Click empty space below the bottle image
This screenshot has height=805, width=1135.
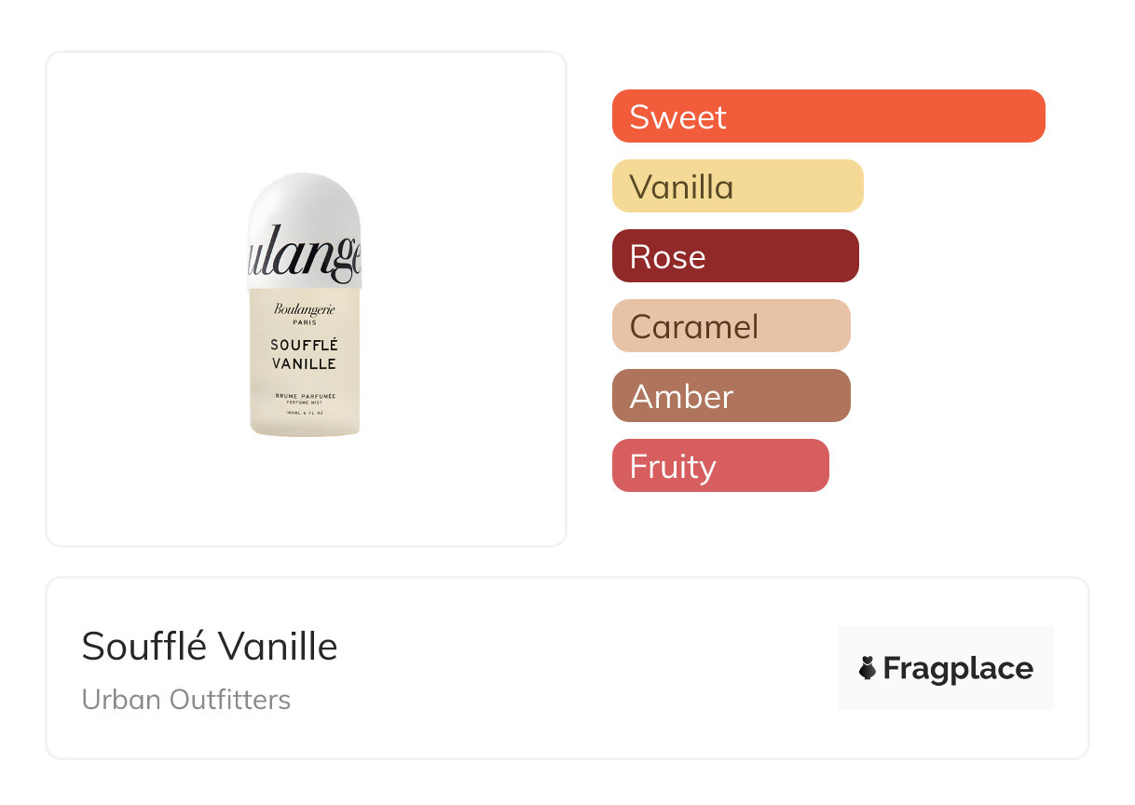(x=306, y=492)
